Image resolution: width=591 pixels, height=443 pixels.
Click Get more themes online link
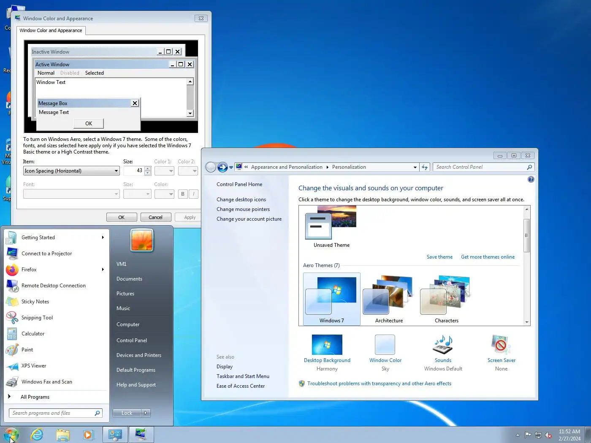tap(488, 257)
